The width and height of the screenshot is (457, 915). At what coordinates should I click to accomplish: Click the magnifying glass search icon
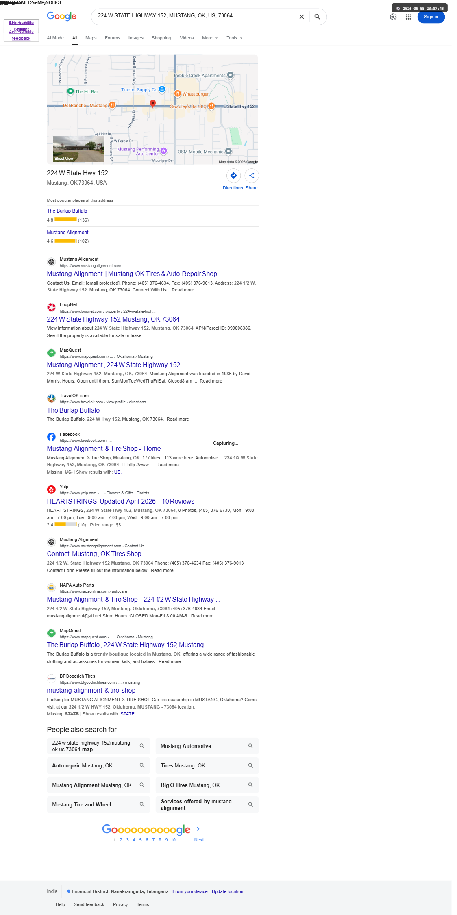[317, 17]
